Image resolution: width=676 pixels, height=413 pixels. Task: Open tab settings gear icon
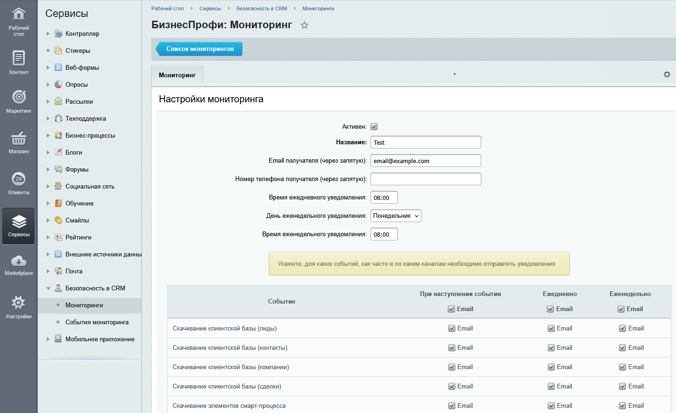point(667,74)
